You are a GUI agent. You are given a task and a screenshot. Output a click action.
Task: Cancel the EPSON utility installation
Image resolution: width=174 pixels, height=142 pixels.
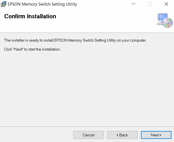pos(89,135)
